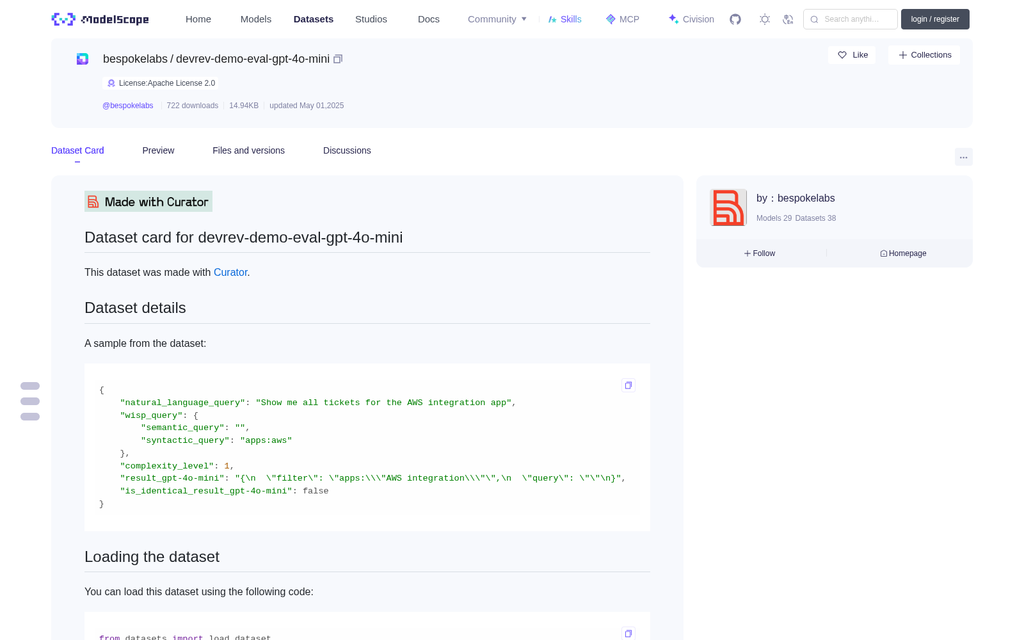Click the heart Like button
The width and height of the screenshot is (1024, 640).
coord(852,55)
